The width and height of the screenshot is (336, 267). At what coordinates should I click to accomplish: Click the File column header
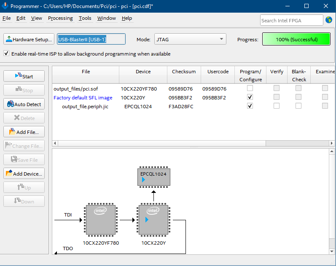[86, 75]
